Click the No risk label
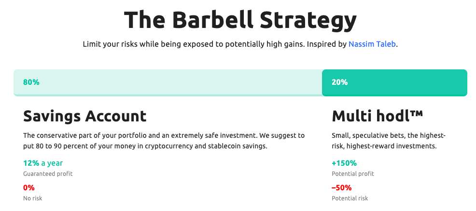 33,198
